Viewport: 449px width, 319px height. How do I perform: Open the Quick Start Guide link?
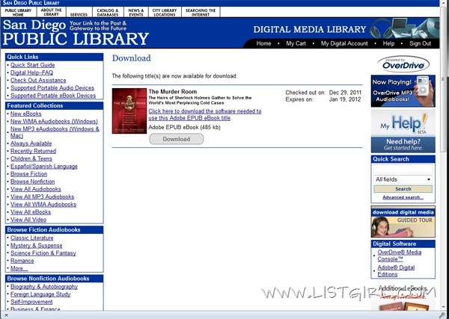pos(32,65)
